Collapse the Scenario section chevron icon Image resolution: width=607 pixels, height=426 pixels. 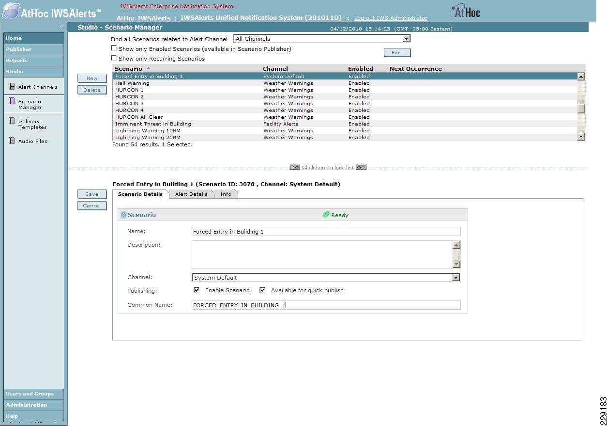coord(123,215)
